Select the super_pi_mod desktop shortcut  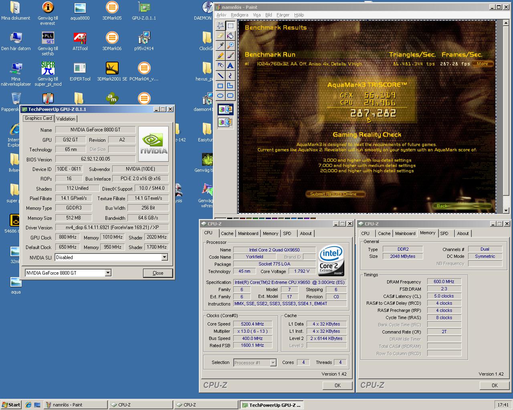click(x=48, y=74)
